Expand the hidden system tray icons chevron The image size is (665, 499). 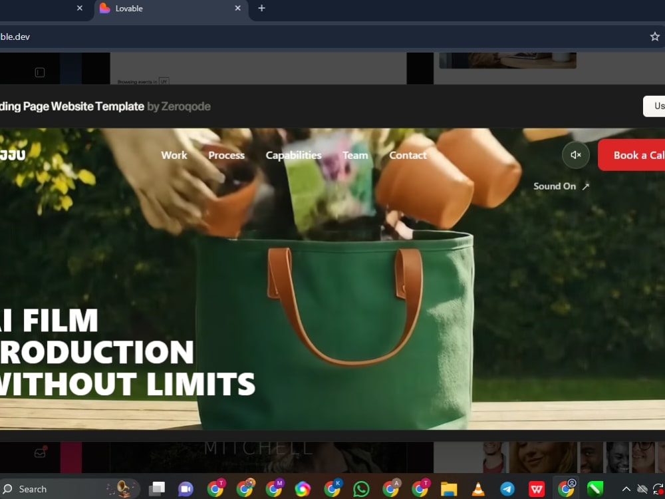pos(626,489)
